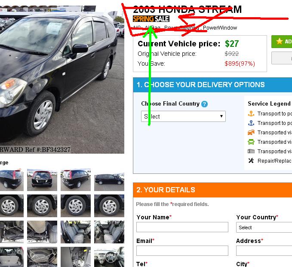Click the gray button below Add

(282, 58)
